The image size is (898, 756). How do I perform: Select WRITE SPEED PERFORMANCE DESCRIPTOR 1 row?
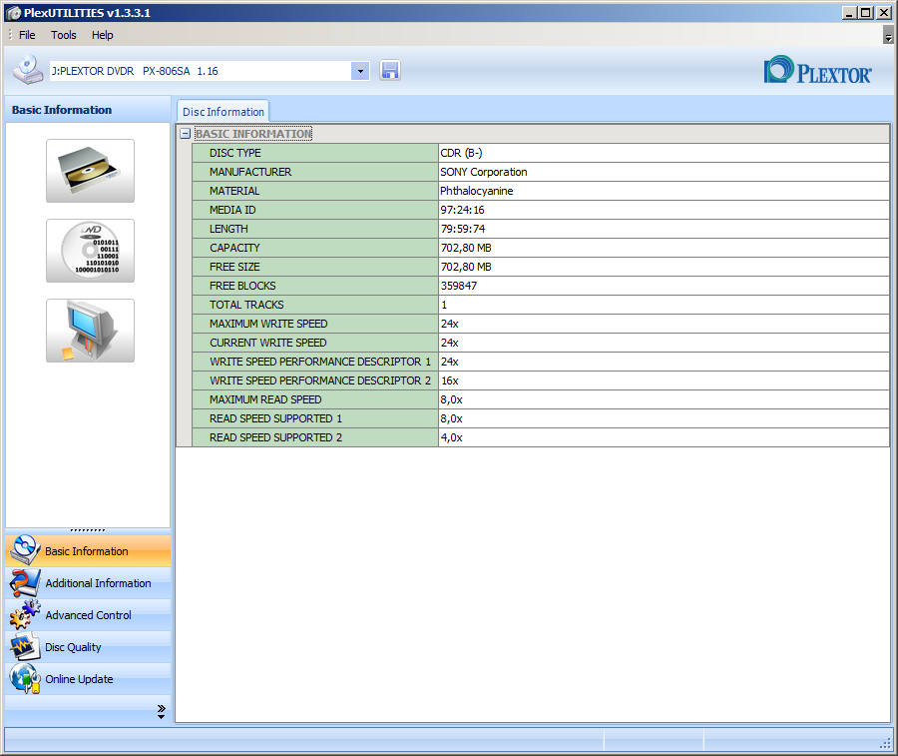[x=315, y=362]
